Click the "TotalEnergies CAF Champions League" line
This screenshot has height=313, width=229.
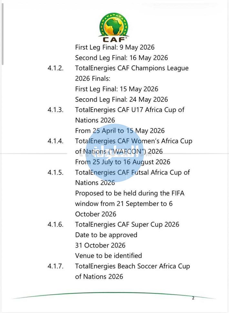click(132, 68)
